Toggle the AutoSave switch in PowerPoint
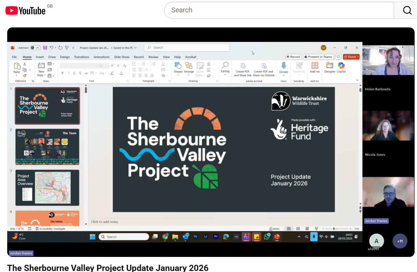 35,48
